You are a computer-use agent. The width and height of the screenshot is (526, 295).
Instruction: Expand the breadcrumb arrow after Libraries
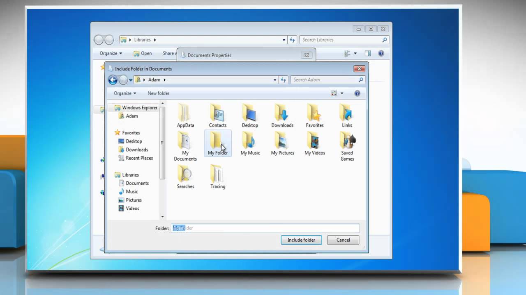[155, 40]
